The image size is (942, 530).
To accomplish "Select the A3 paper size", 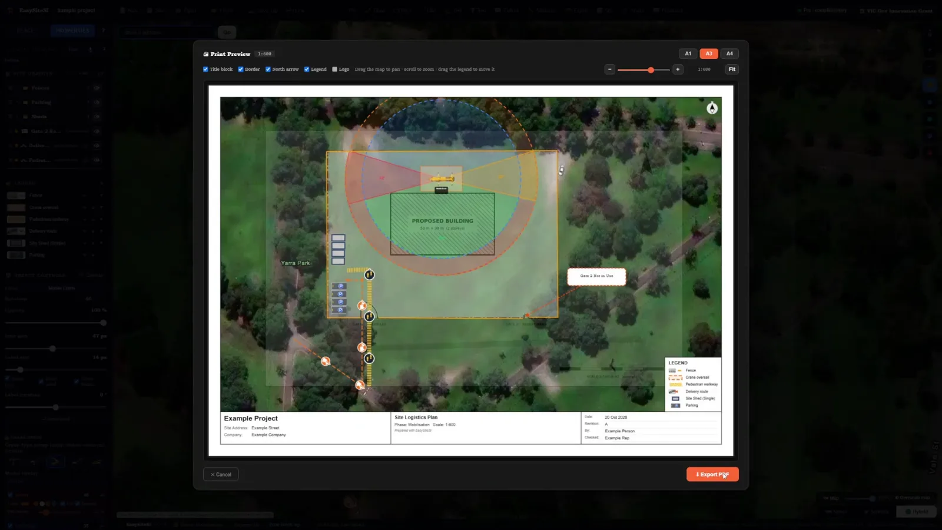I will coord(709,54).
